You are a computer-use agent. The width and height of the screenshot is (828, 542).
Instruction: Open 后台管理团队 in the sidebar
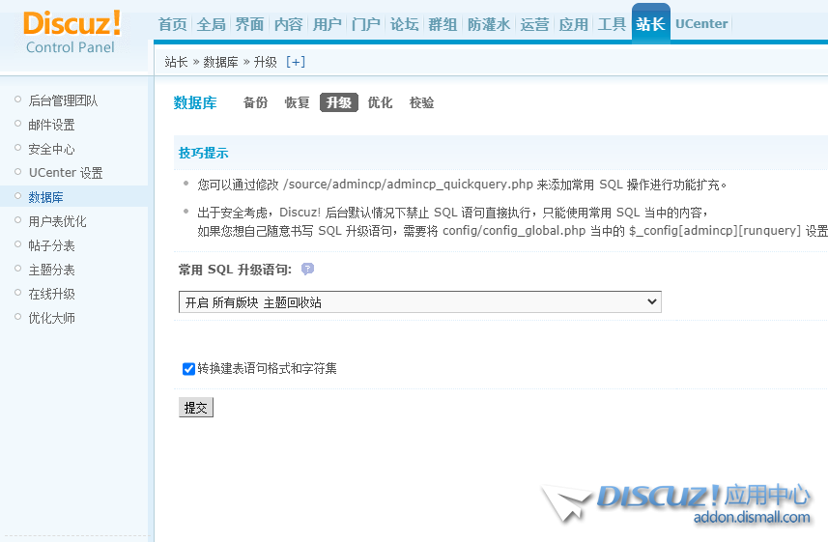click(63, 100)
